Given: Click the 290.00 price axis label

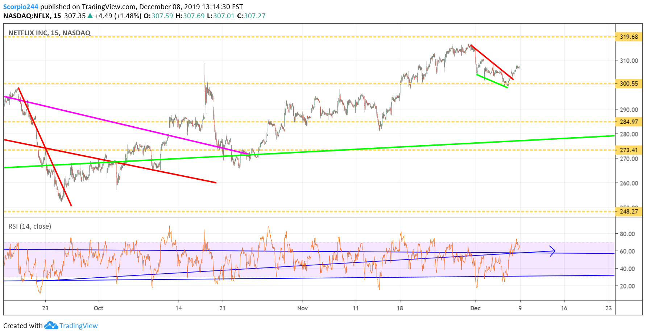Looking at the screenshot, I should click(x=629, y=109).
